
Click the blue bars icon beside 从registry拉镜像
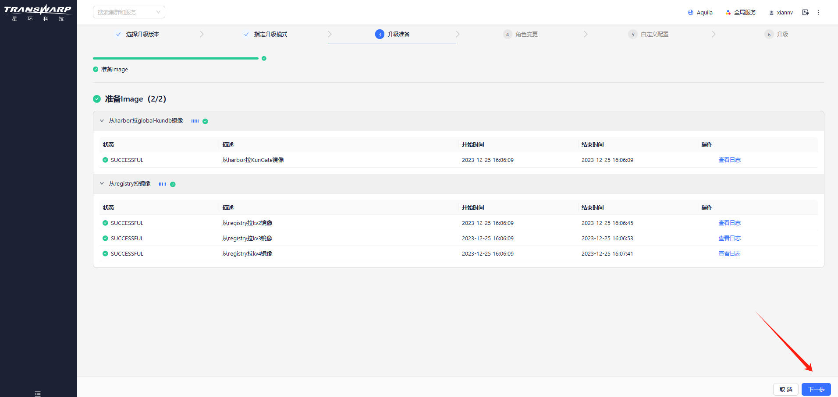pyautogui.click(x=162, y=184)
